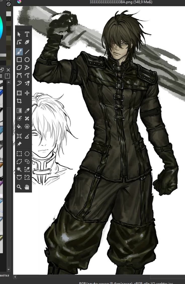Select the Multibrush tool
The width and height of the screenshot is (185, 284).
click(27, 83)
